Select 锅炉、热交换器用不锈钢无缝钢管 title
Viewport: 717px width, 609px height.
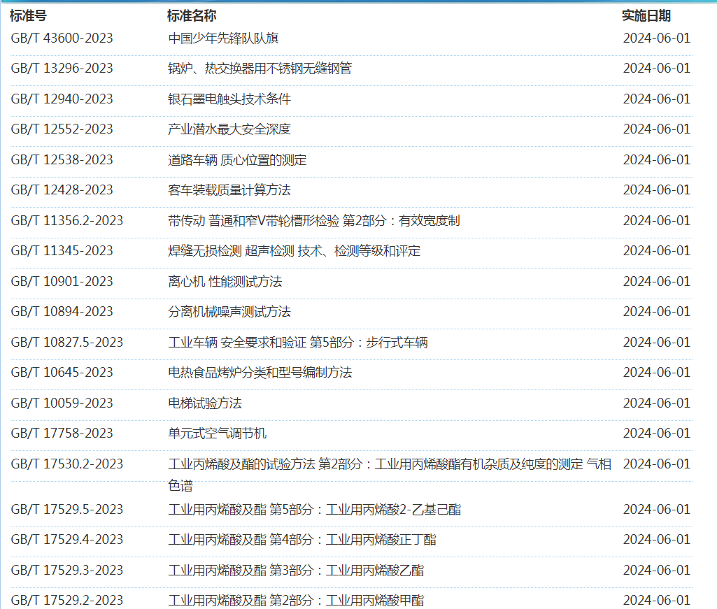click(x=260, y=69)
